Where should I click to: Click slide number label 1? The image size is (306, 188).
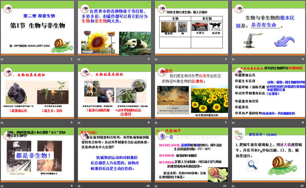click(x=72, y=59)
